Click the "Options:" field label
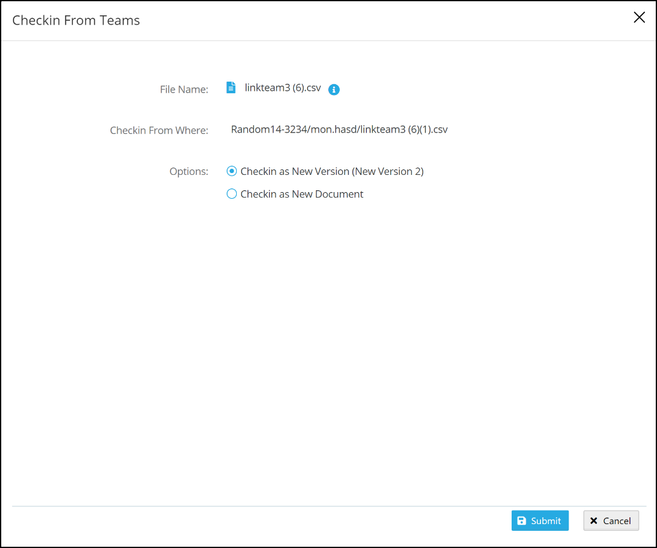The image size is (657, 548). (188, 171)
